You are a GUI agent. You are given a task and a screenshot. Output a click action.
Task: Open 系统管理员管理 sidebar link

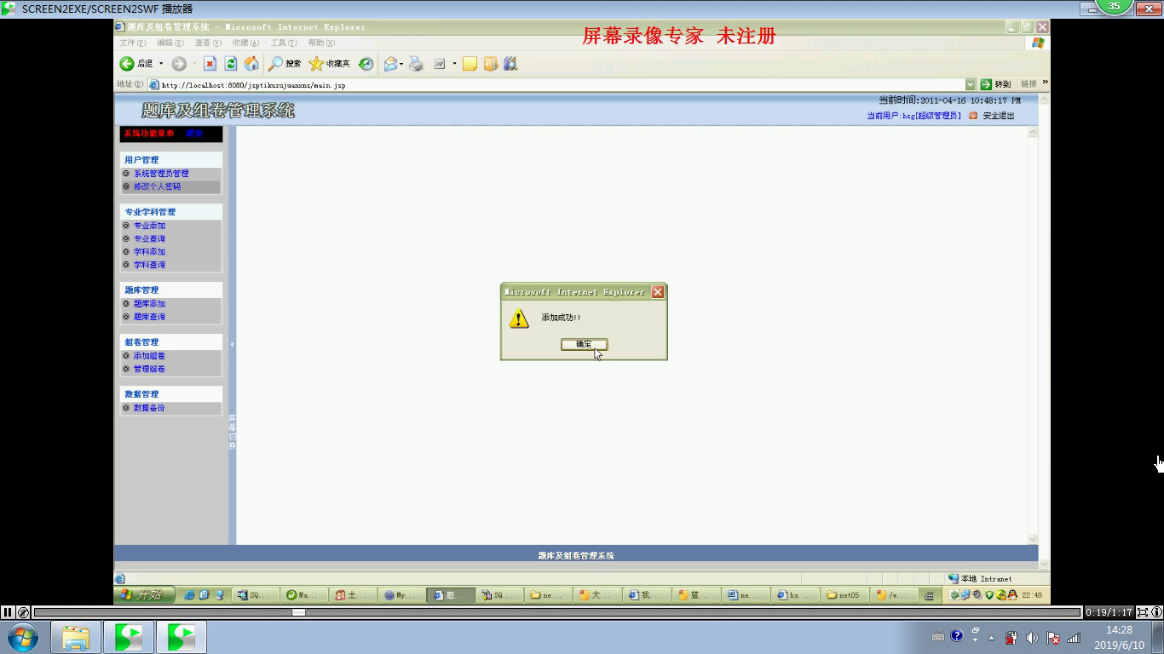(161, 174)
